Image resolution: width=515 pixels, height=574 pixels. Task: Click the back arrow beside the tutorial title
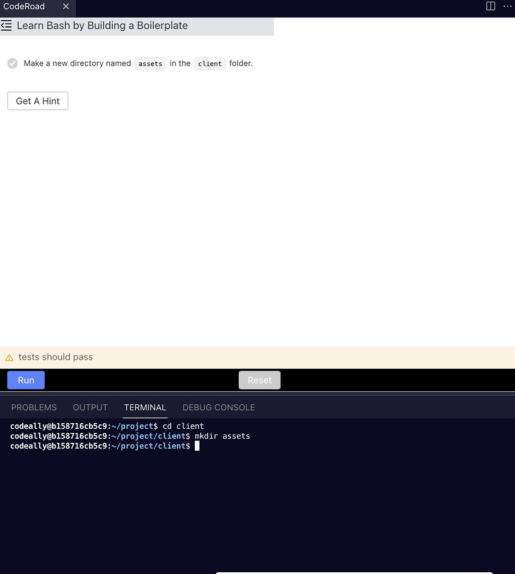[x=7, y=25]
